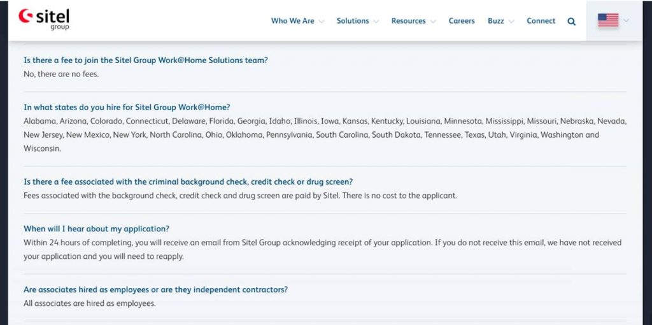
Task: Go to the Careers page
Action: (x=462, y=21)
